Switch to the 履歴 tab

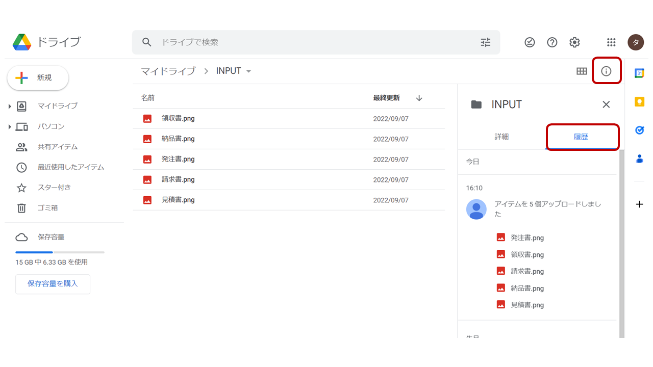pos(582,137)
